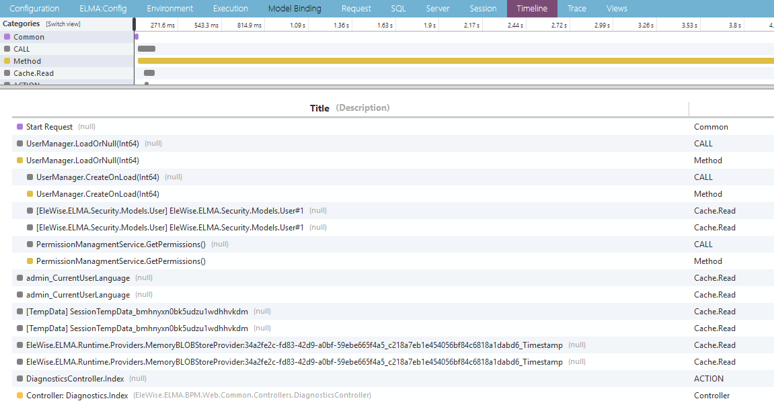Switch to the Trace tab

[576, 9]
